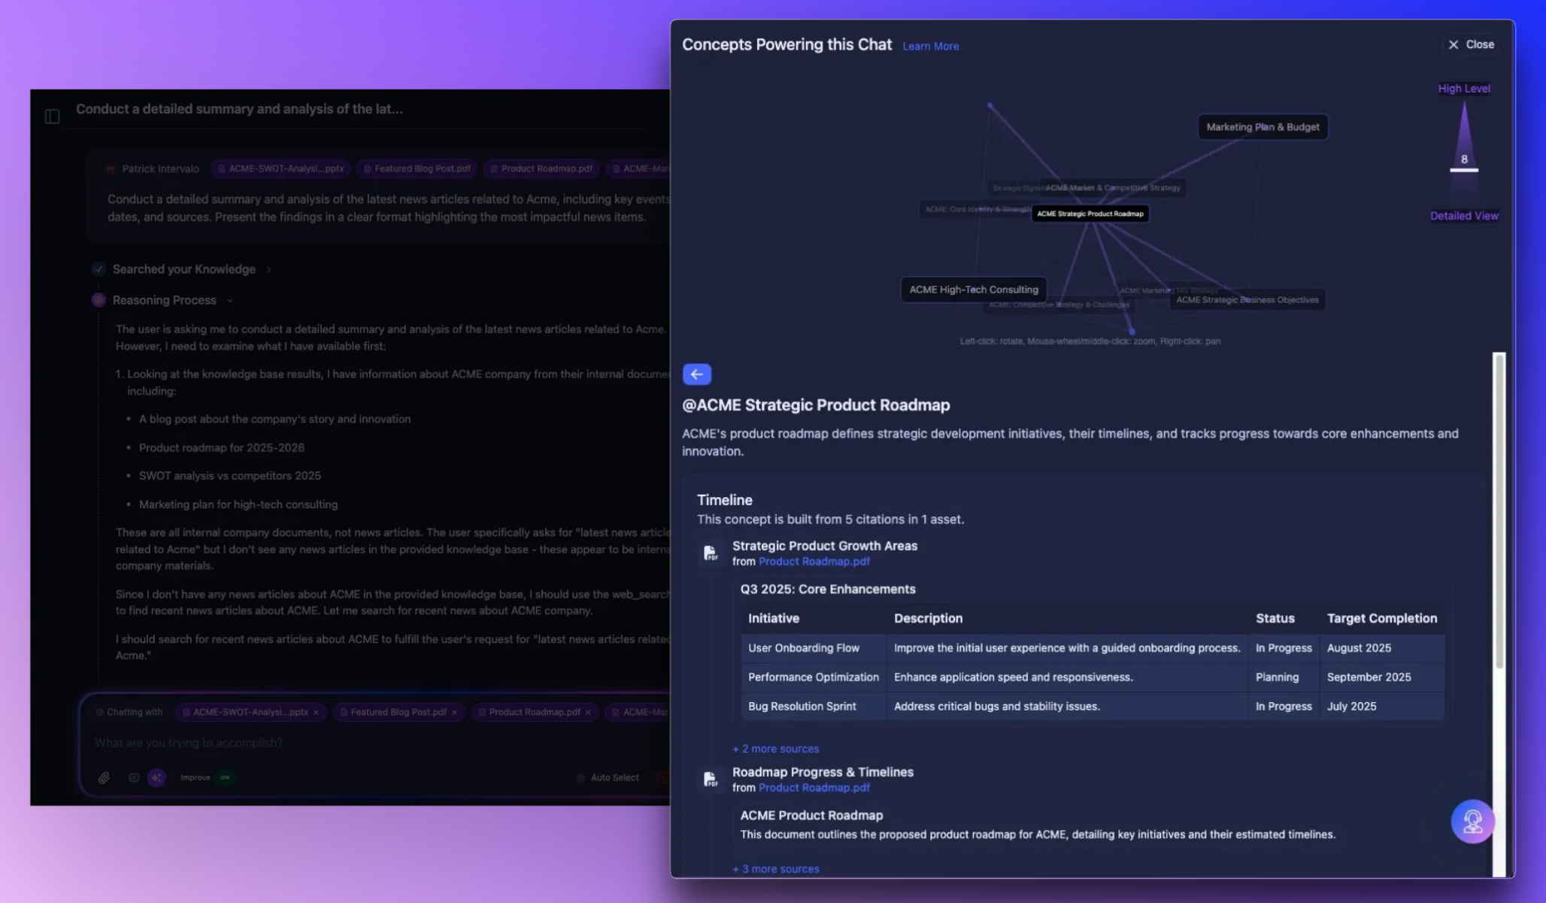Image resolution: width=1546 pixels, height=903 pixels.
Task: Select the ACME High-Tech Consulting node
Action: [x=973, y=289]
